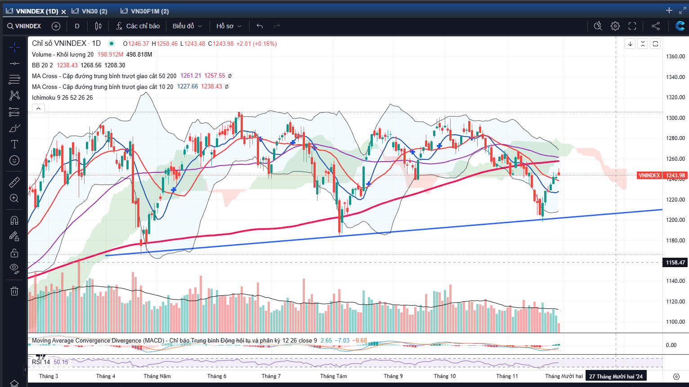Toggle magnet mode for drawings
The width and height of the screenshot is (689, 387).
click(x=14, y=220)
